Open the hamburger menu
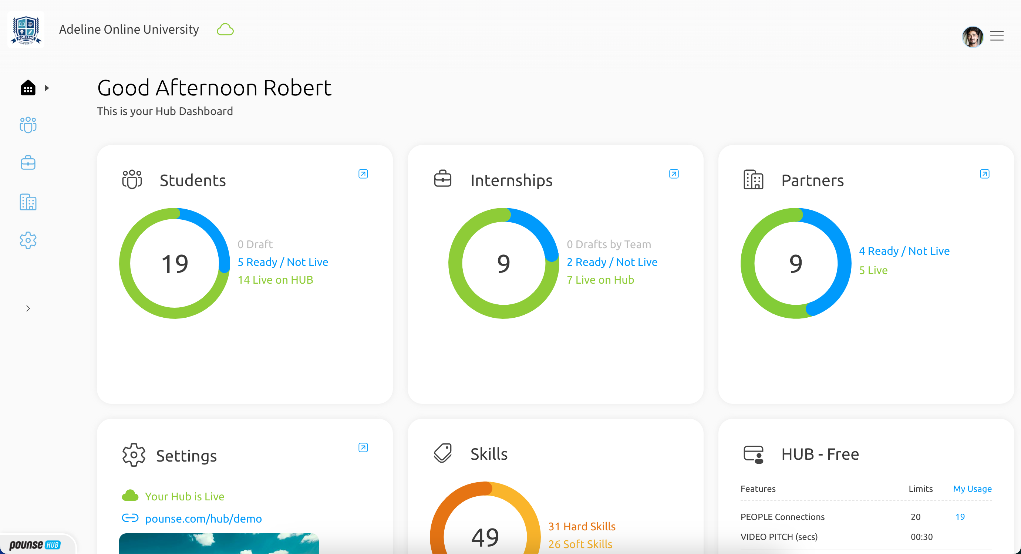Viewport: 1021px width, 554px height. [997, 36]
